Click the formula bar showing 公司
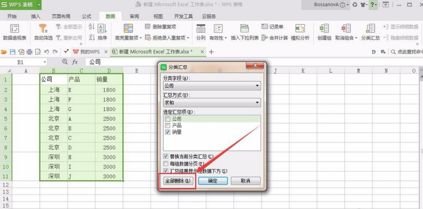The height and width of the screenshot is (209, 423). [x=253, y=62]
